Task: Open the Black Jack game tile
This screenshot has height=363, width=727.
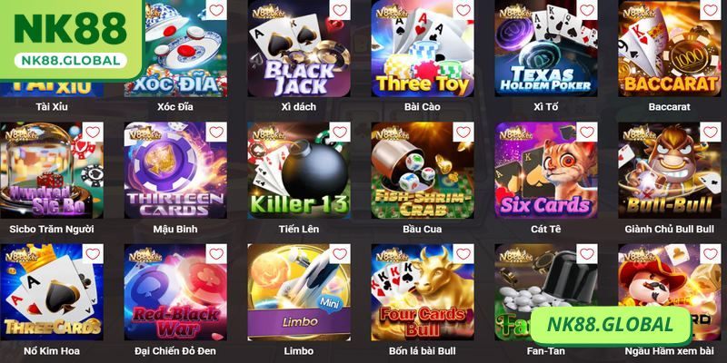Action: (x=299, y=48)
